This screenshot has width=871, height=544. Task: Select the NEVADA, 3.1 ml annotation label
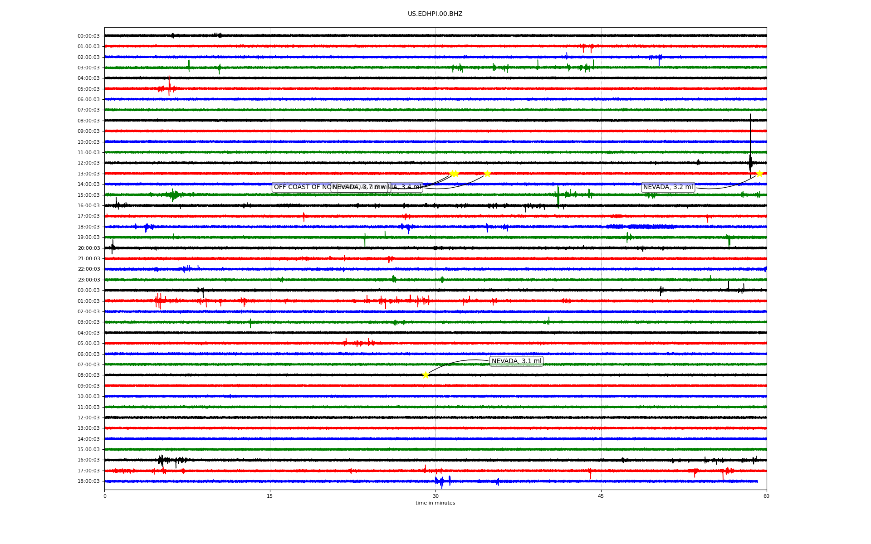tap(517, 361)
